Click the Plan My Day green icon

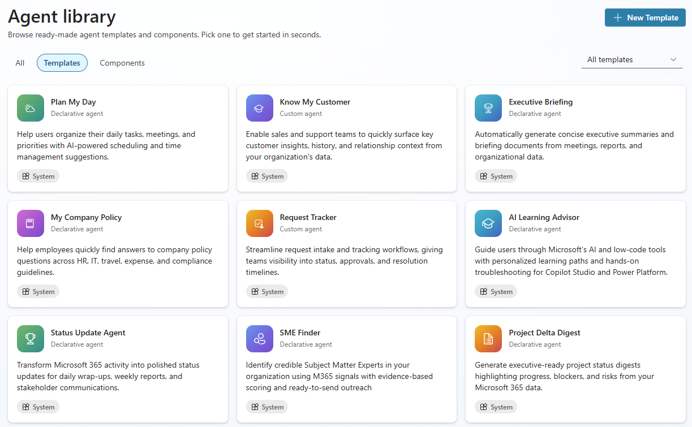[31, 108]
